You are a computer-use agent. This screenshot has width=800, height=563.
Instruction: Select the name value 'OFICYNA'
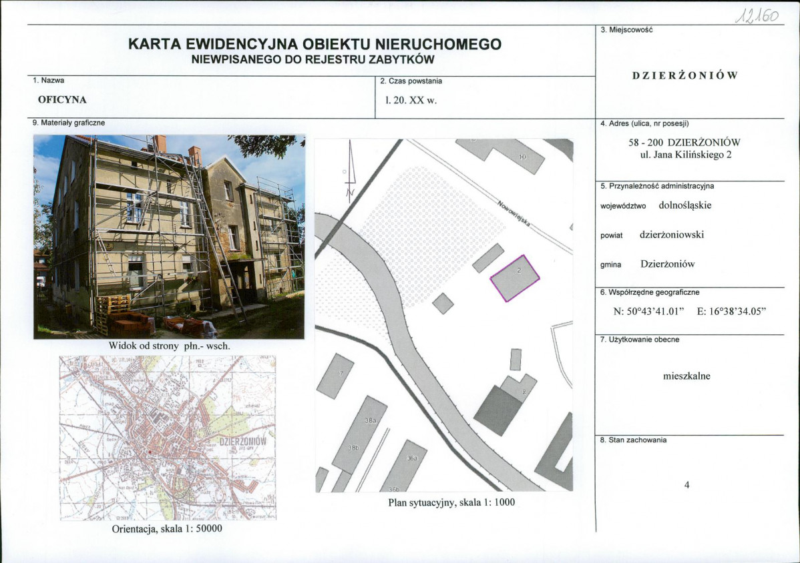coord(62,100)
